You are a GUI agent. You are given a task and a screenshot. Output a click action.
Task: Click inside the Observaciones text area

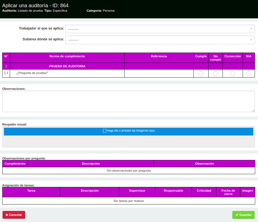(x=128, y=101)
